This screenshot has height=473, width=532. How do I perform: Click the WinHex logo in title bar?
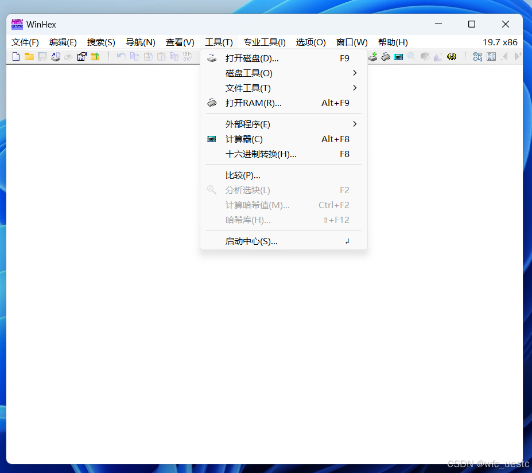pos(17,25)
